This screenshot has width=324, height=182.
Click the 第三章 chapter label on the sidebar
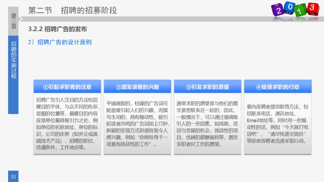[x=13, y=21]
